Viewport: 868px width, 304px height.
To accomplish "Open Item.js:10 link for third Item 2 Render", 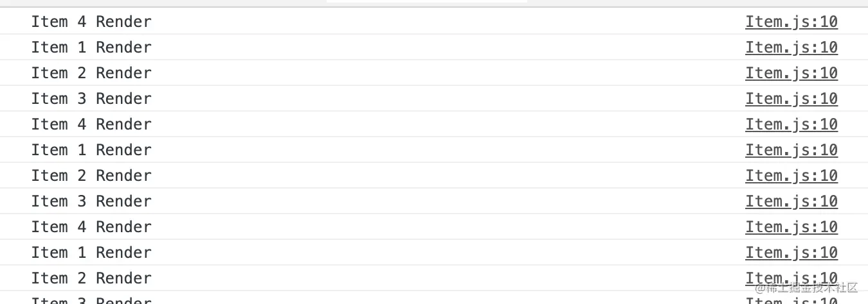I will click(x=791, y=278).
